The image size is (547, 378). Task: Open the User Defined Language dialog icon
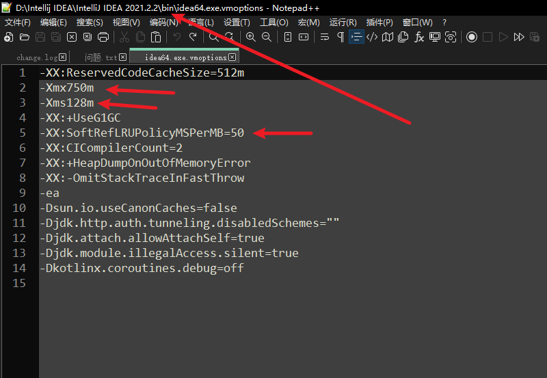(372, 37)
